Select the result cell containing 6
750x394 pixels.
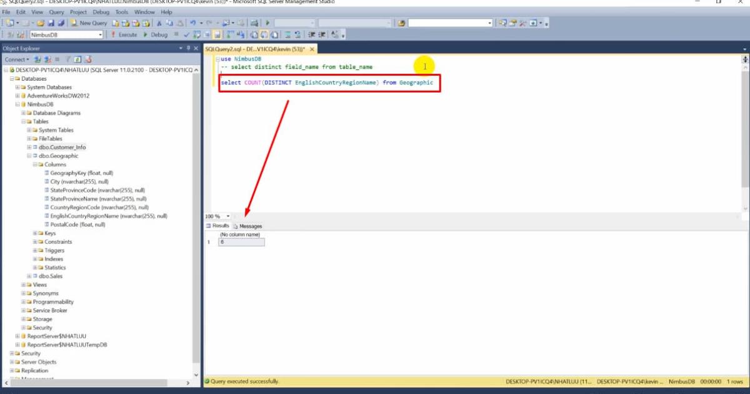[241, 242]
